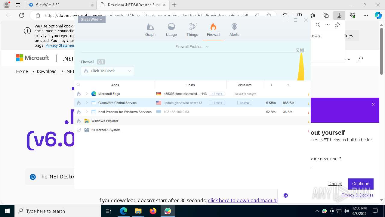View site information lock icon in Edge

(x=38, y=15)
